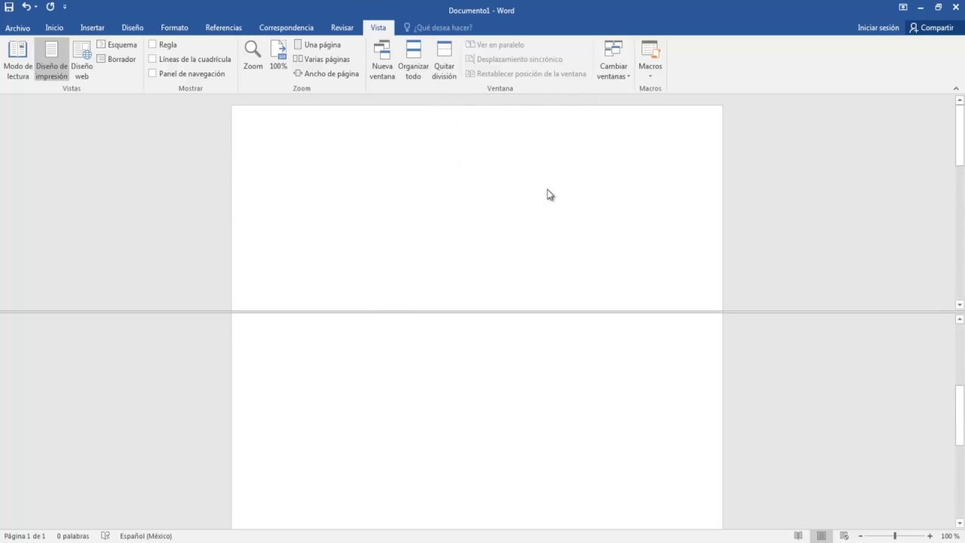Click Organizar todo windows
Image resolution: width=965 pixels, height=543 pixels.
413,60
